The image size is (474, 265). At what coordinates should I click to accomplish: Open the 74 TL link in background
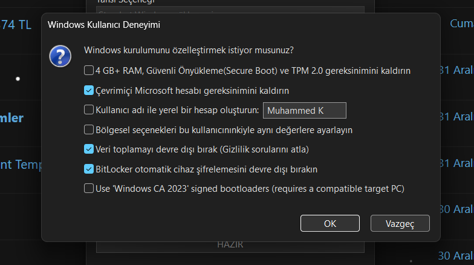point(16,25)
